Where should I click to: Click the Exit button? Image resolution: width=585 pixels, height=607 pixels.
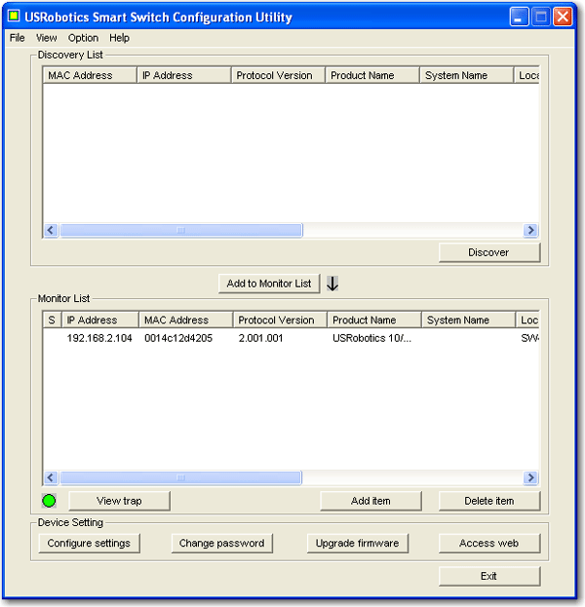[x=489, y=576]
